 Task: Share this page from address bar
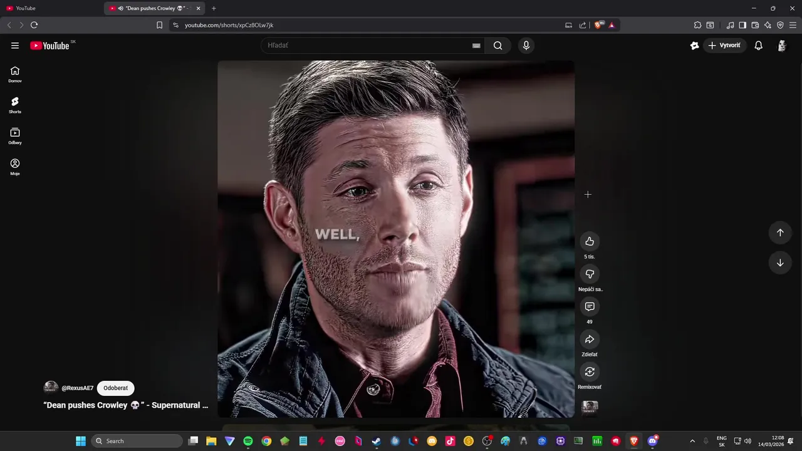(583, 25)
